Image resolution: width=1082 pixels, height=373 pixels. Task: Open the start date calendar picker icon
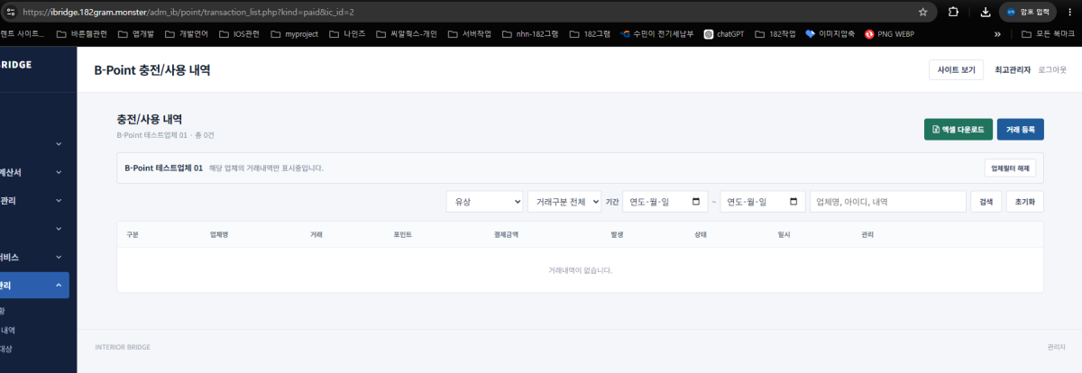pos(695,202)
